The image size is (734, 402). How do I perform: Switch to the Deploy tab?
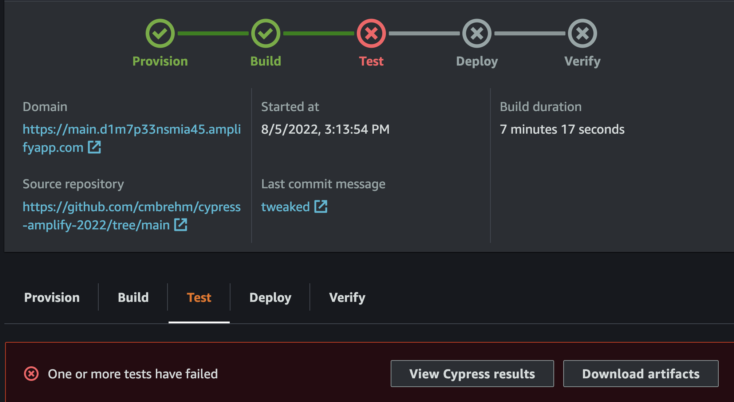pyautogui.click(x=270, y=297)
